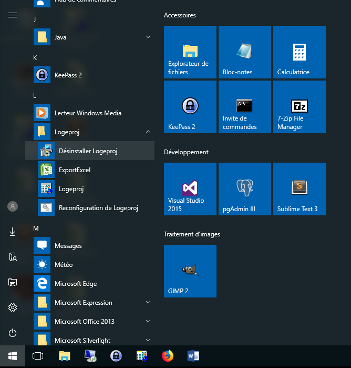This screenshot has width=351, height=368.
Task: Click the Accessoires group title
Action: coord(180,15)
